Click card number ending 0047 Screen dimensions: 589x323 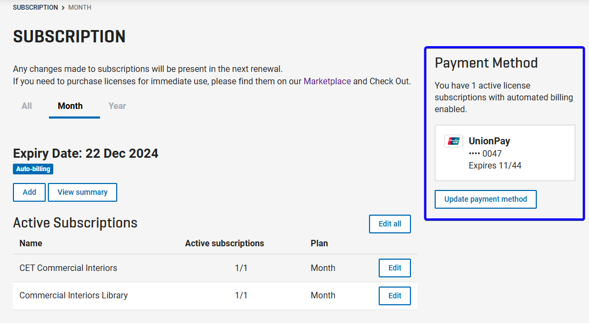pyautogui.click(x=485, y=153)
